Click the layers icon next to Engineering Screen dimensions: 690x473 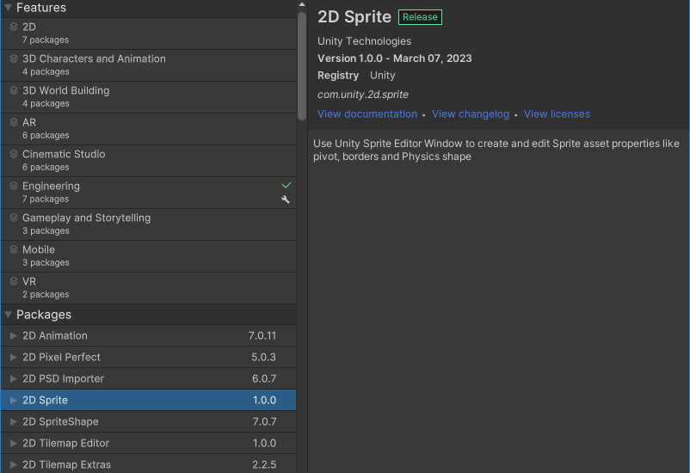pyautogui.click(x=14, y=186)
